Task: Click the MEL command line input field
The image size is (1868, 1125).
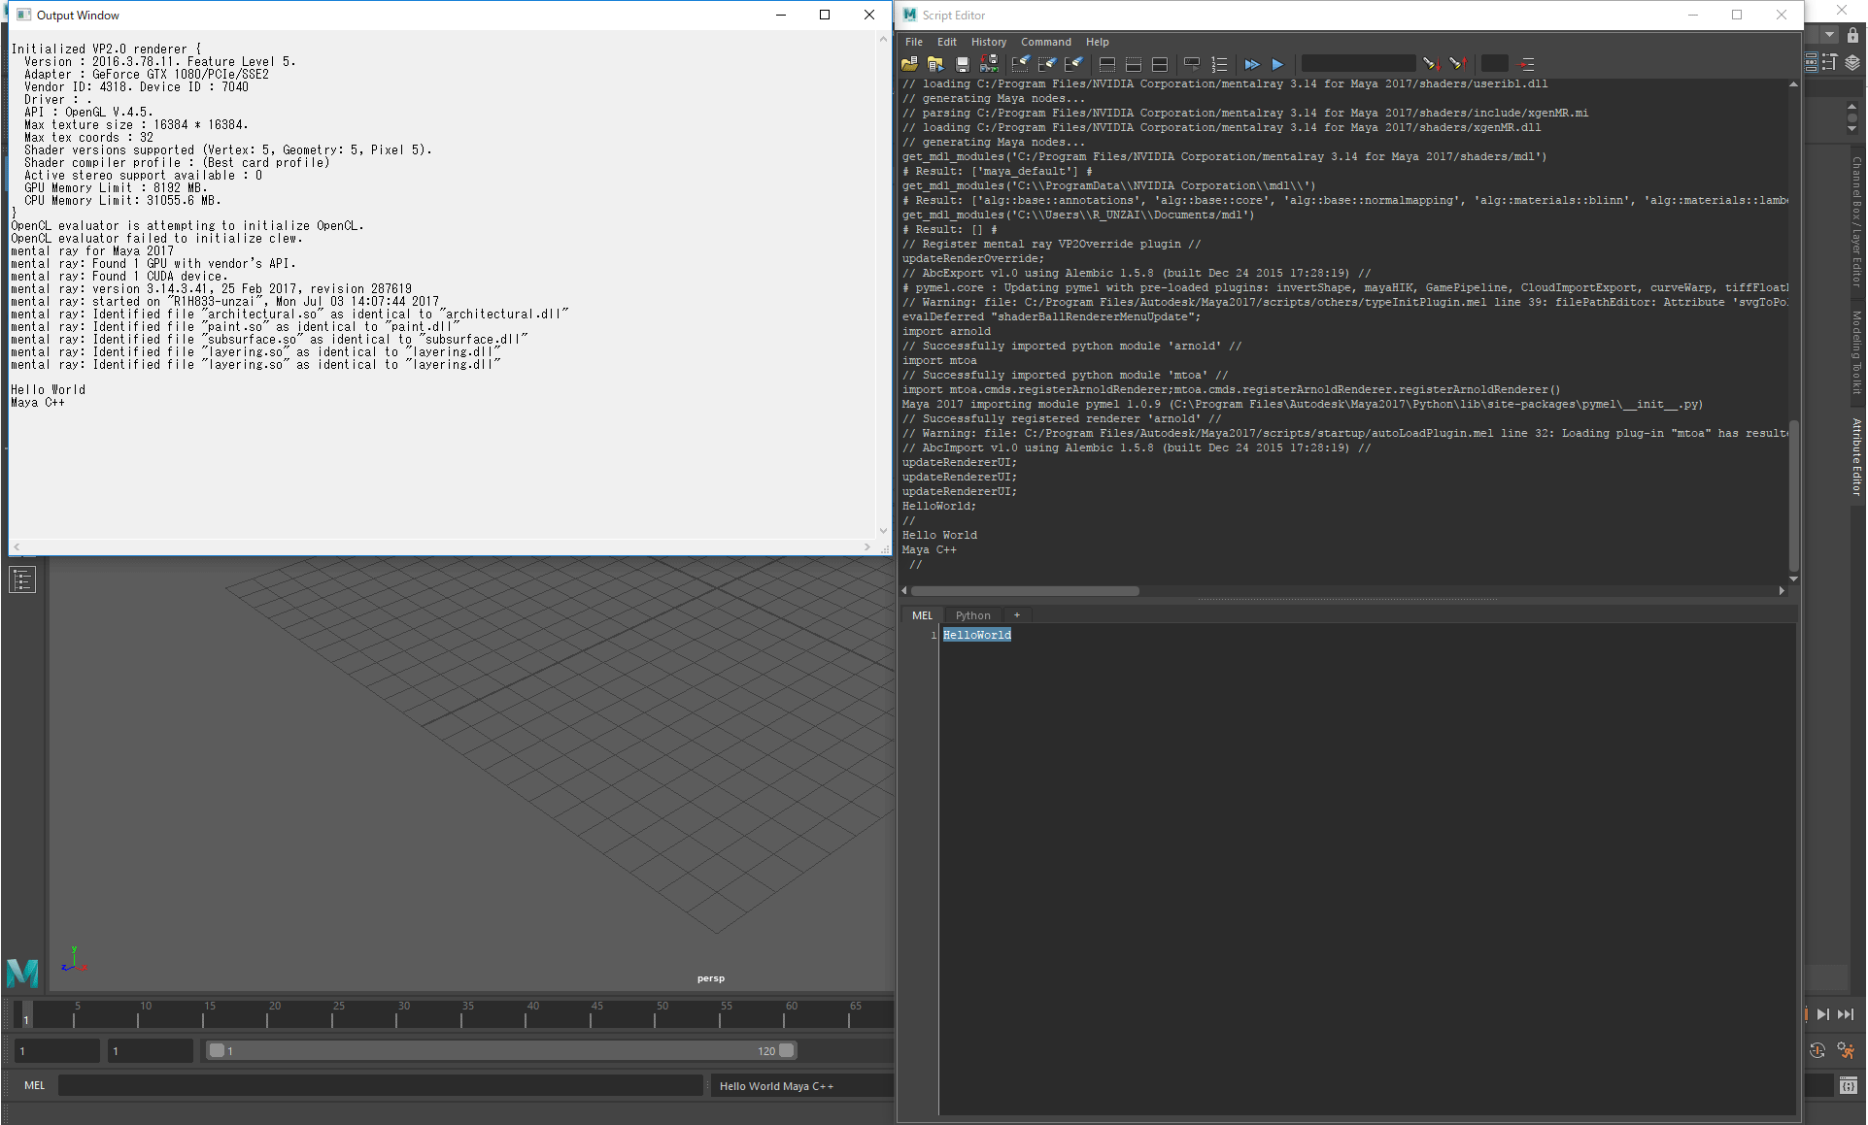Action: pos(379,1085)
